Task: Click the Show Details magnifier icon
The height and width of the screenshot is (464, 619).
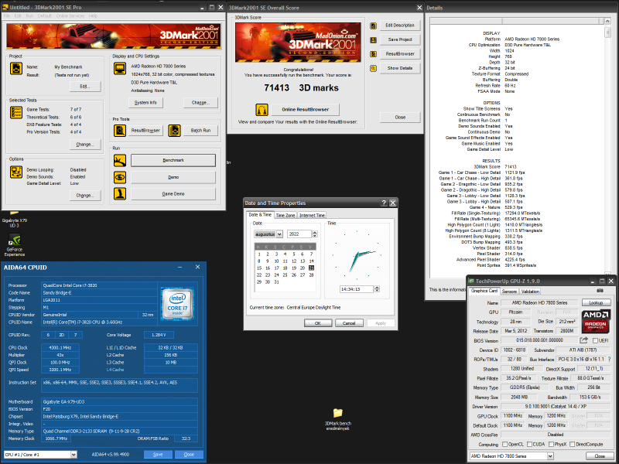Action: click(373, 68)
